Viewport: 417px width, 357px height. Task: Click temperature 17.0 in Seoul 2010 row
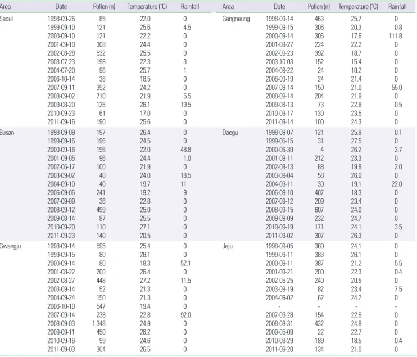(145, 114)
